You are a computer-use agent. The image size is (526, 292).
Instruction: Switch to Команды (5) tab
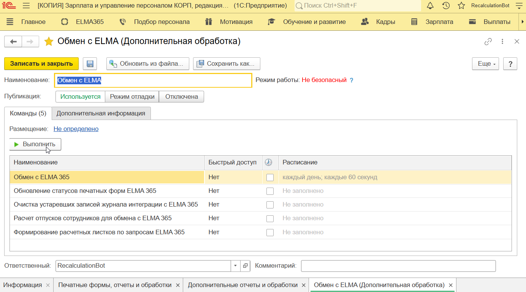tap(28, 113)
